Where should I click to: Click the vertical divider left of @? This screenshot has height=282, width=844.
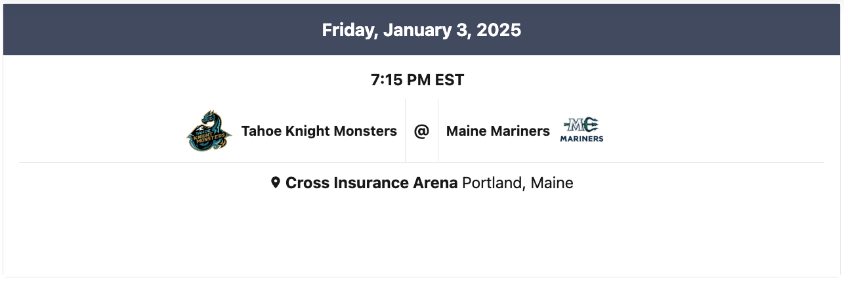coord(405,131)
